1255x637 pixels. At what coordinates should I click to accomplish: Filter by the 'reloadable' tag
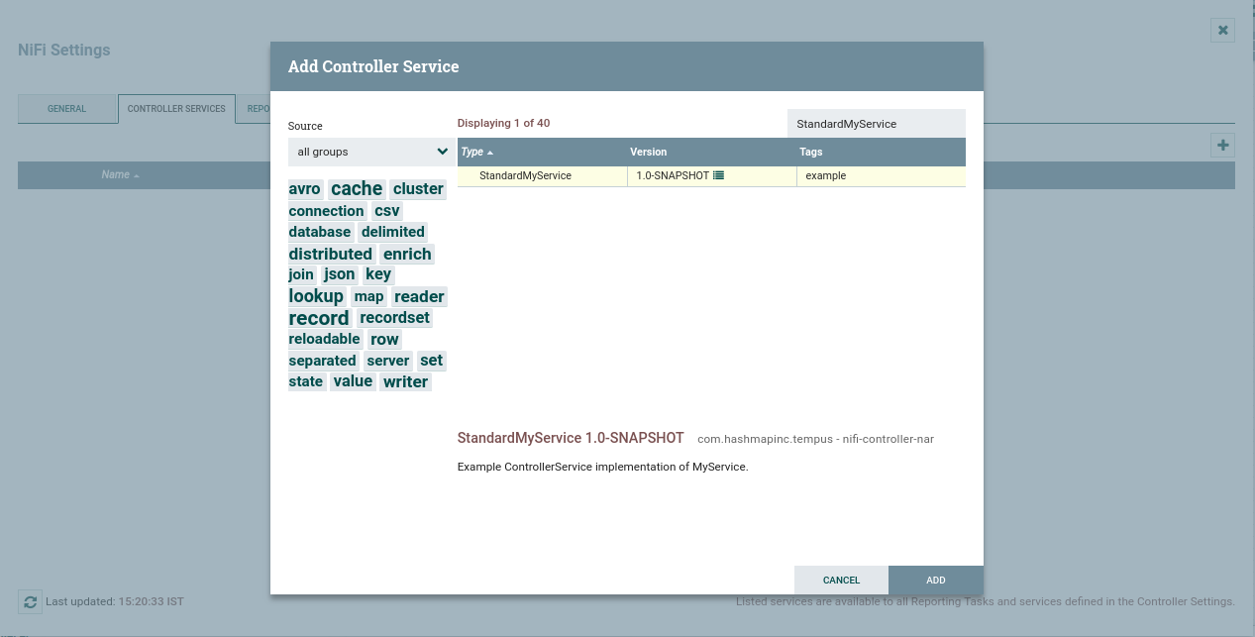pyautogui.click(x=324, y=339)
